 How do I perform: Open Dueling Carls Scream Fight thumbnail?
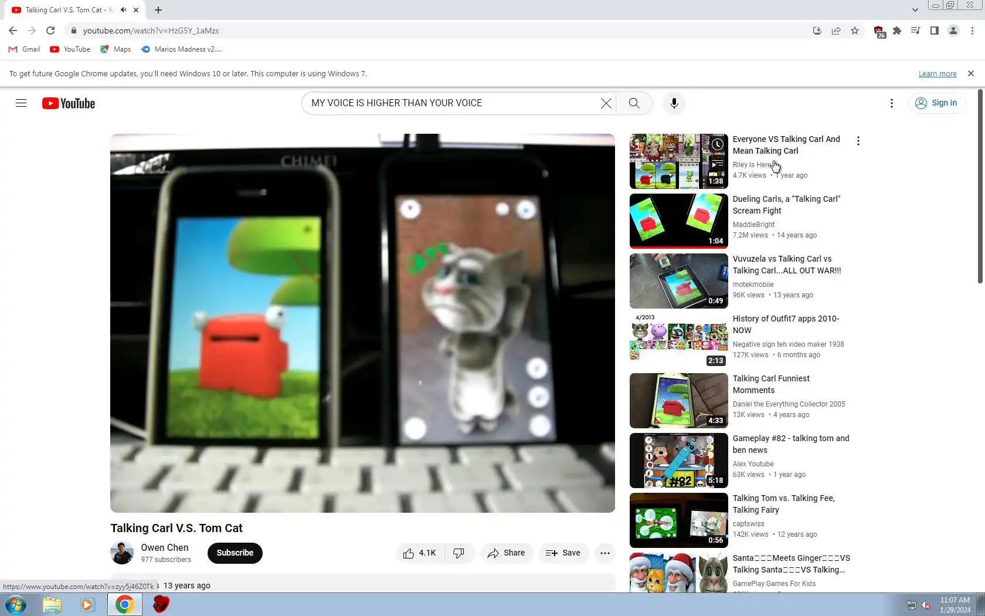pyautogui.click(x=679, y=221)
